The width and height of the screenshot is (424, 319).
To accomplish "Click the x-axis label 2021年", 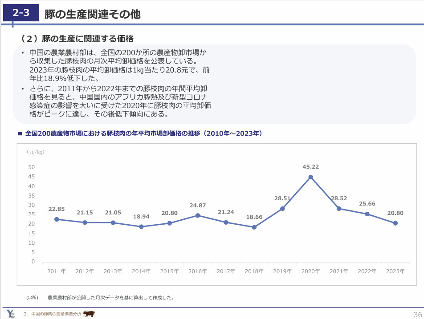I will [339, 271].
